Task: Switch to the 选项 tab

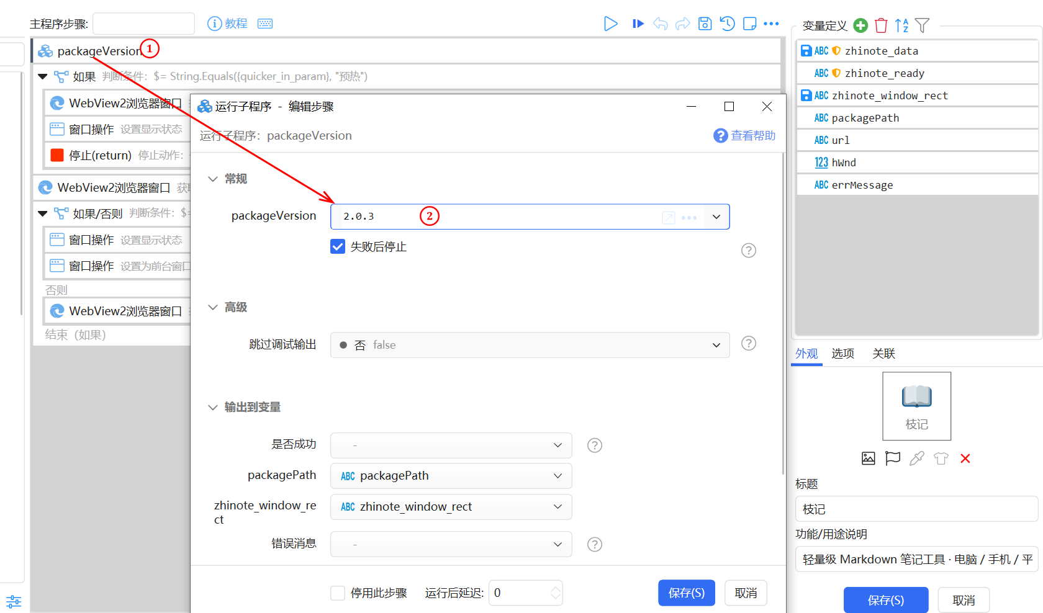Action: [x=843, y=353]
